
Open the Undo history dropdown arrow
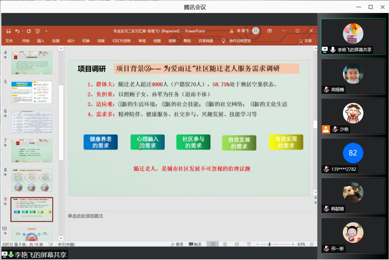point(22,31)
